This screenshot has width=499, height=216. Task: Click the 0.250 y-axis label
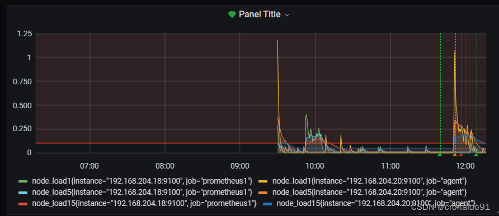click(22, 129)
